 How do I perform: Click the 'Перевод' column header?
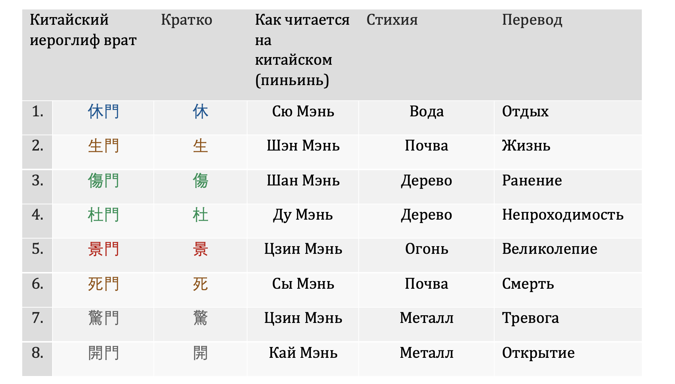tap(532, 20)
